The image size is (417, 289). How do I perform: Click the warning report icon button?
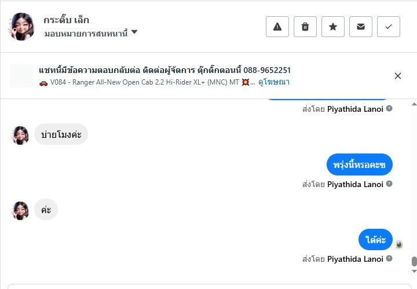coord(277,27)
